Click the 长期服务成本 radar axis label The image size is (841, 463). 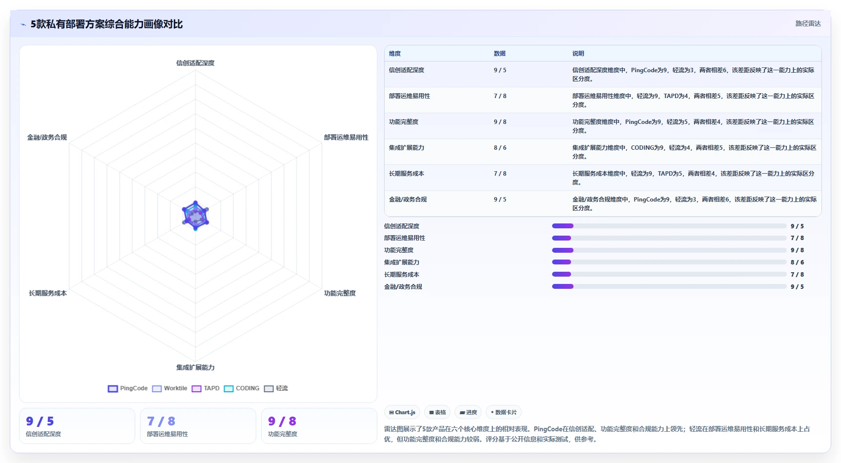pyautogui.click(x=48, y=293)
